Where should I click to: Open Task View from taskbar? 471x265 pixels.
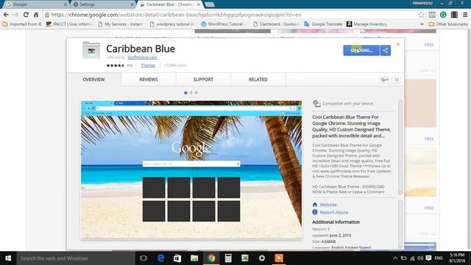point(144,258)
